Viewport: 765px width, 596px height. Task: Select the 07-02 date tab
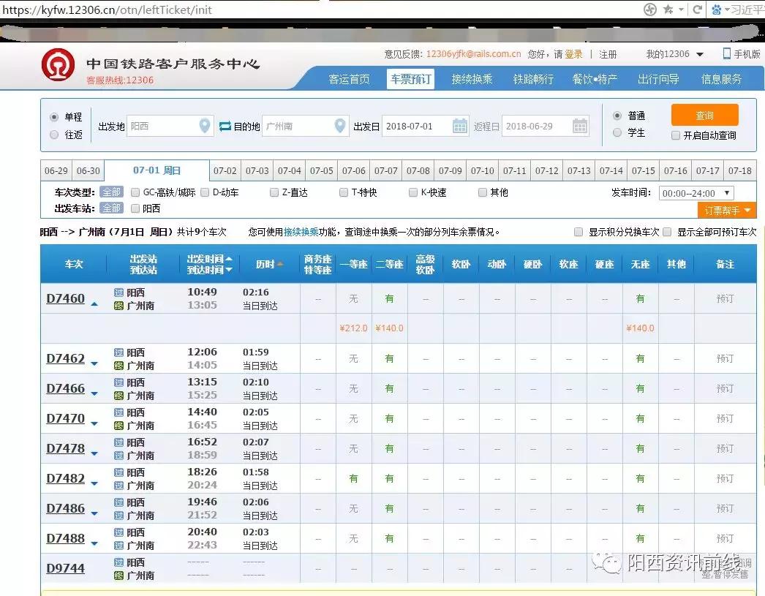pos(225,170)
